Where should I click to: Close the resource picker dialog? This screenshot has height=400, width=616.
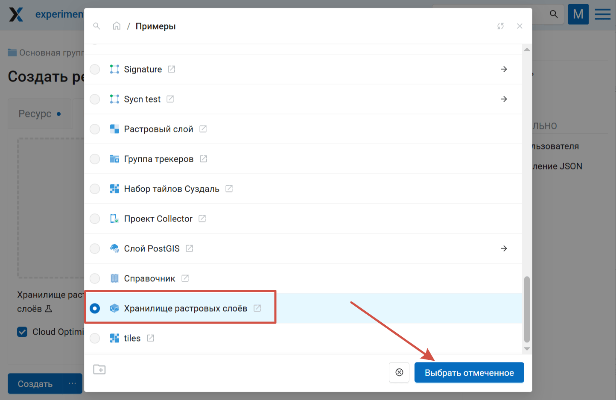520,26
